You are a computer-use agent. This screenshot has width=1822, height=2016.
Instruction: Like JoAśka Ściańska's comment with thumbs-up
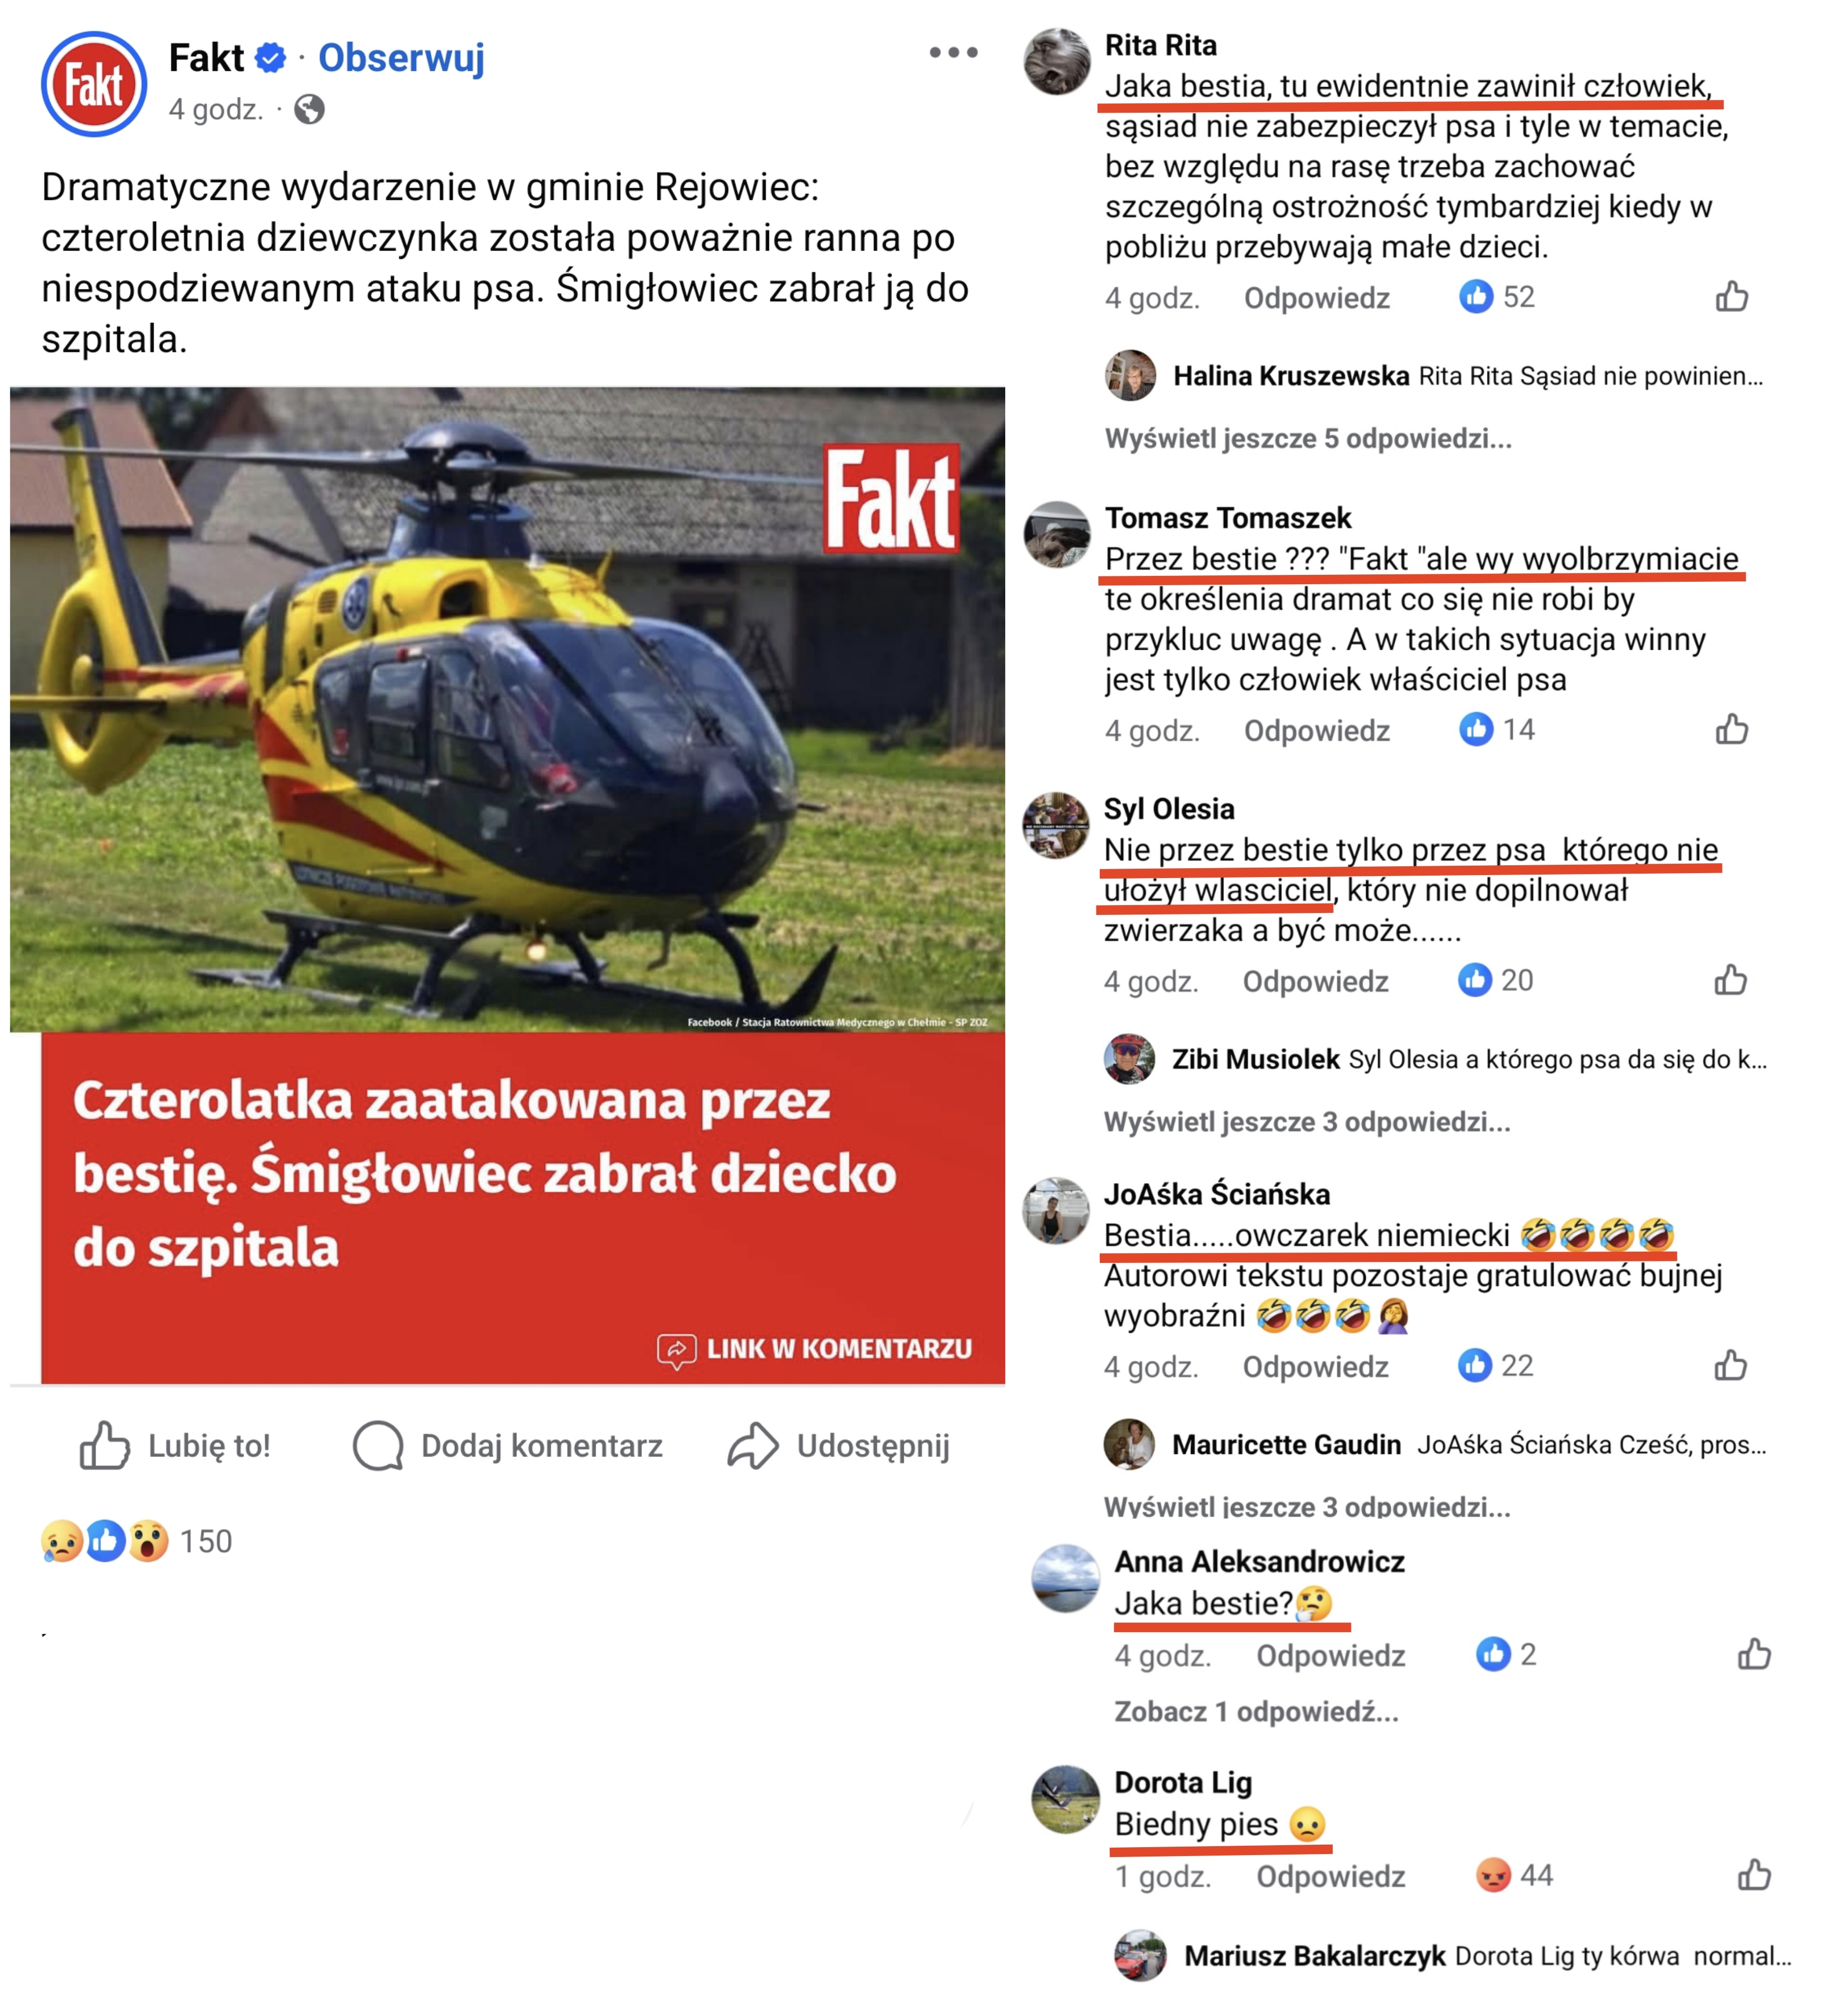(1730, 1365)
